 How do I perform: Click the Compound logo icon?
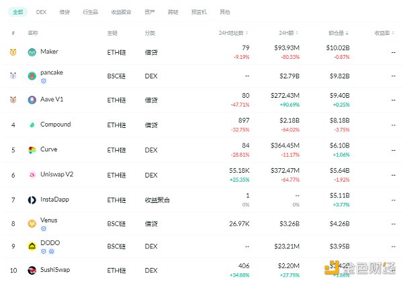pyautogui.click(x=32, y=125)
